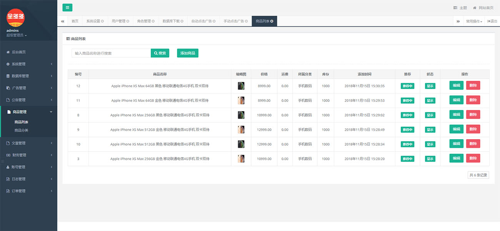Click the tab bar right double-arrow icon

458,21
